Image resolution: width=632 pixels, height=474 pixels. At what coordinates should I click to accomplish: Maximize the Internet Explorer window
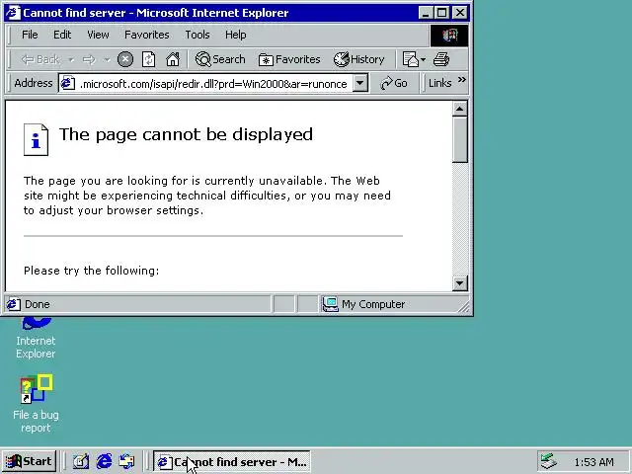point(441,13)
